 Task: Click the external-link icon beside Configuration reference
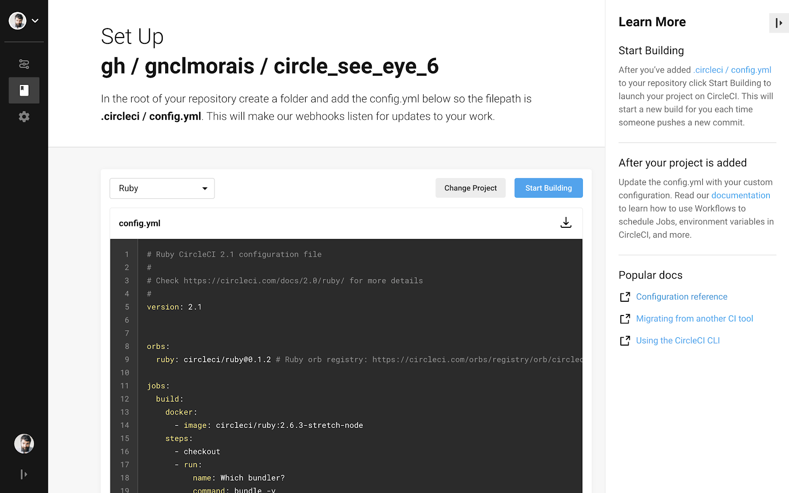pos(625,296)
